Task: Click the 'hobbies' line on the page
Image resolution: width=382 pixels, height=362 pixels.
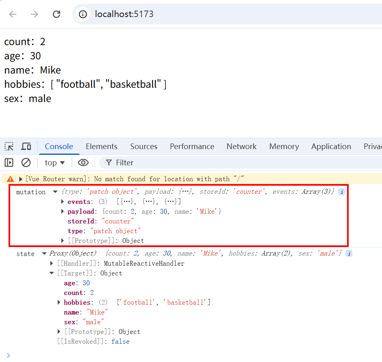Action: pos(85,84)
